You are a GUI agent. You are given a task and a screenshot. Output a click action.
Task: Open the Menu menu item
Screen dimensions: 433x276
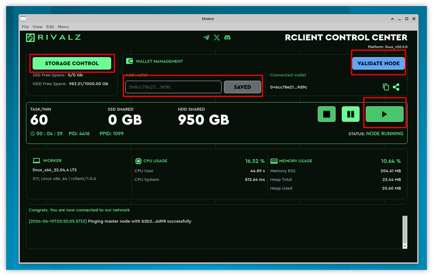point(63,27)
